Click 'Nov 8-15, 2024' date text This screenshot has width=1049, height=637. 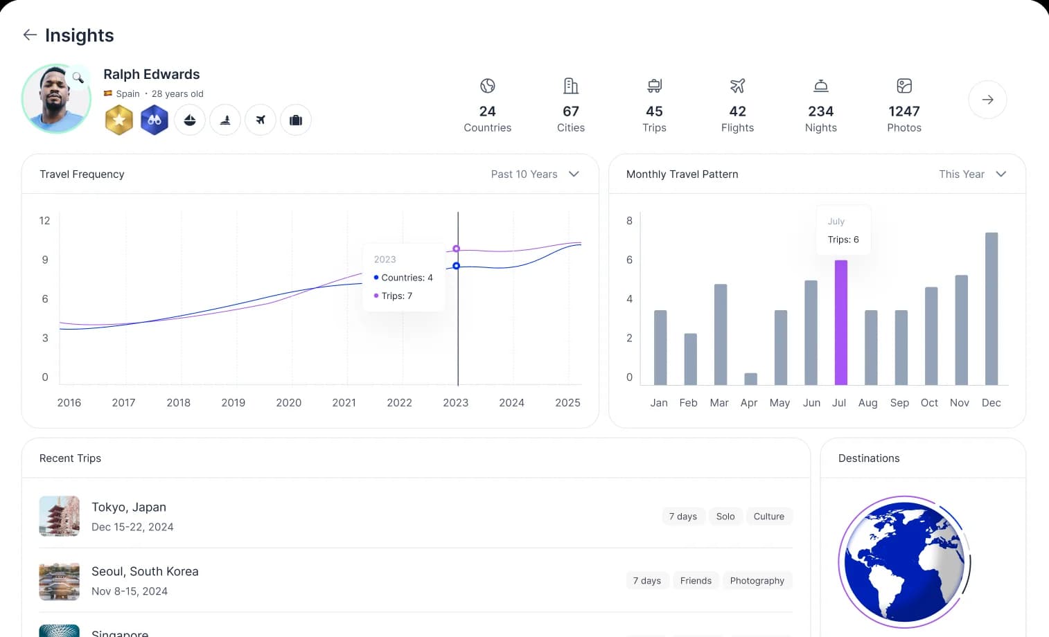(130, 591)
